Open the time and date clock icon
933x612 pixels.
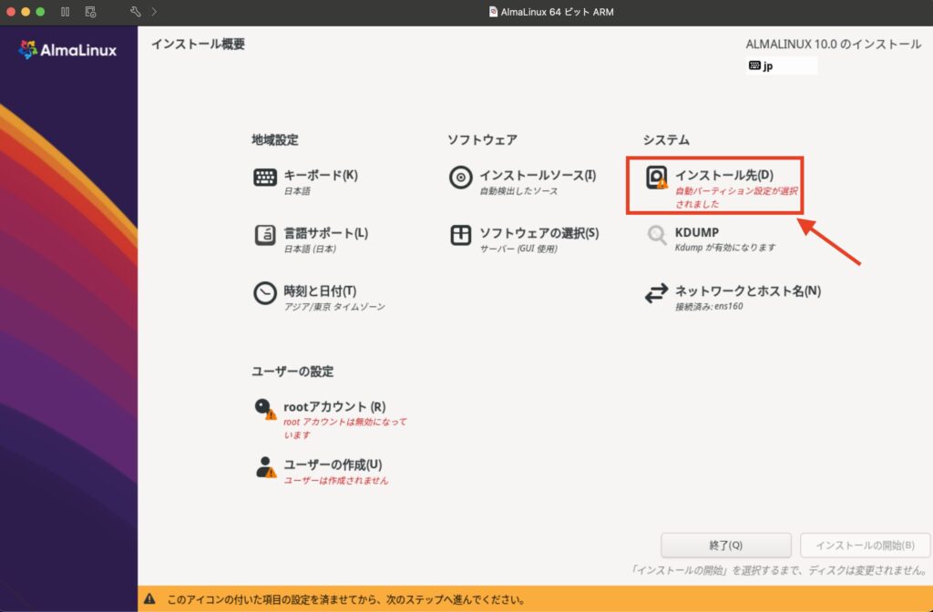point(265,293)
